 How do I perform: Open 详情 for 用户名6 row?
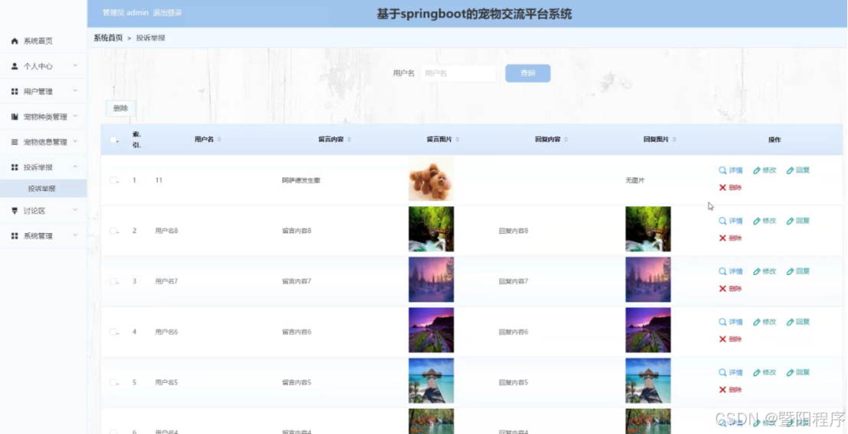click(731, 322)
